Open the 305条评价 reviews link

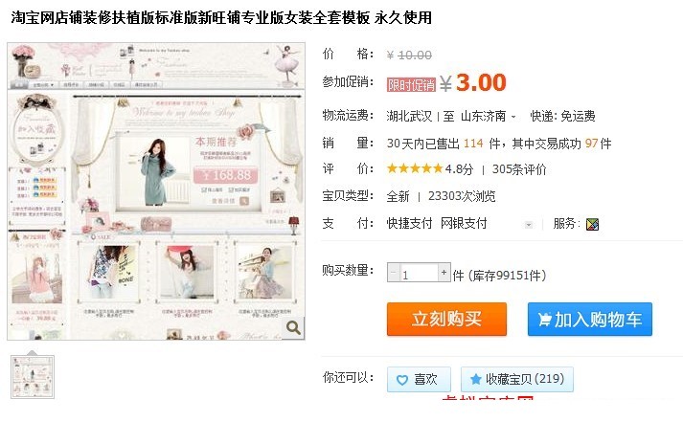(x=519, y=169)
